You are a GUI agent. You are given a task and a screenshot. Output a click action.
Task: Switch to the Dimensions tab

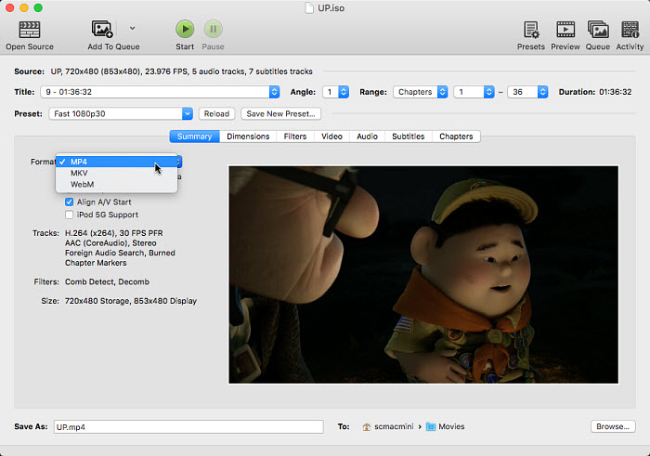click(248, 137)
